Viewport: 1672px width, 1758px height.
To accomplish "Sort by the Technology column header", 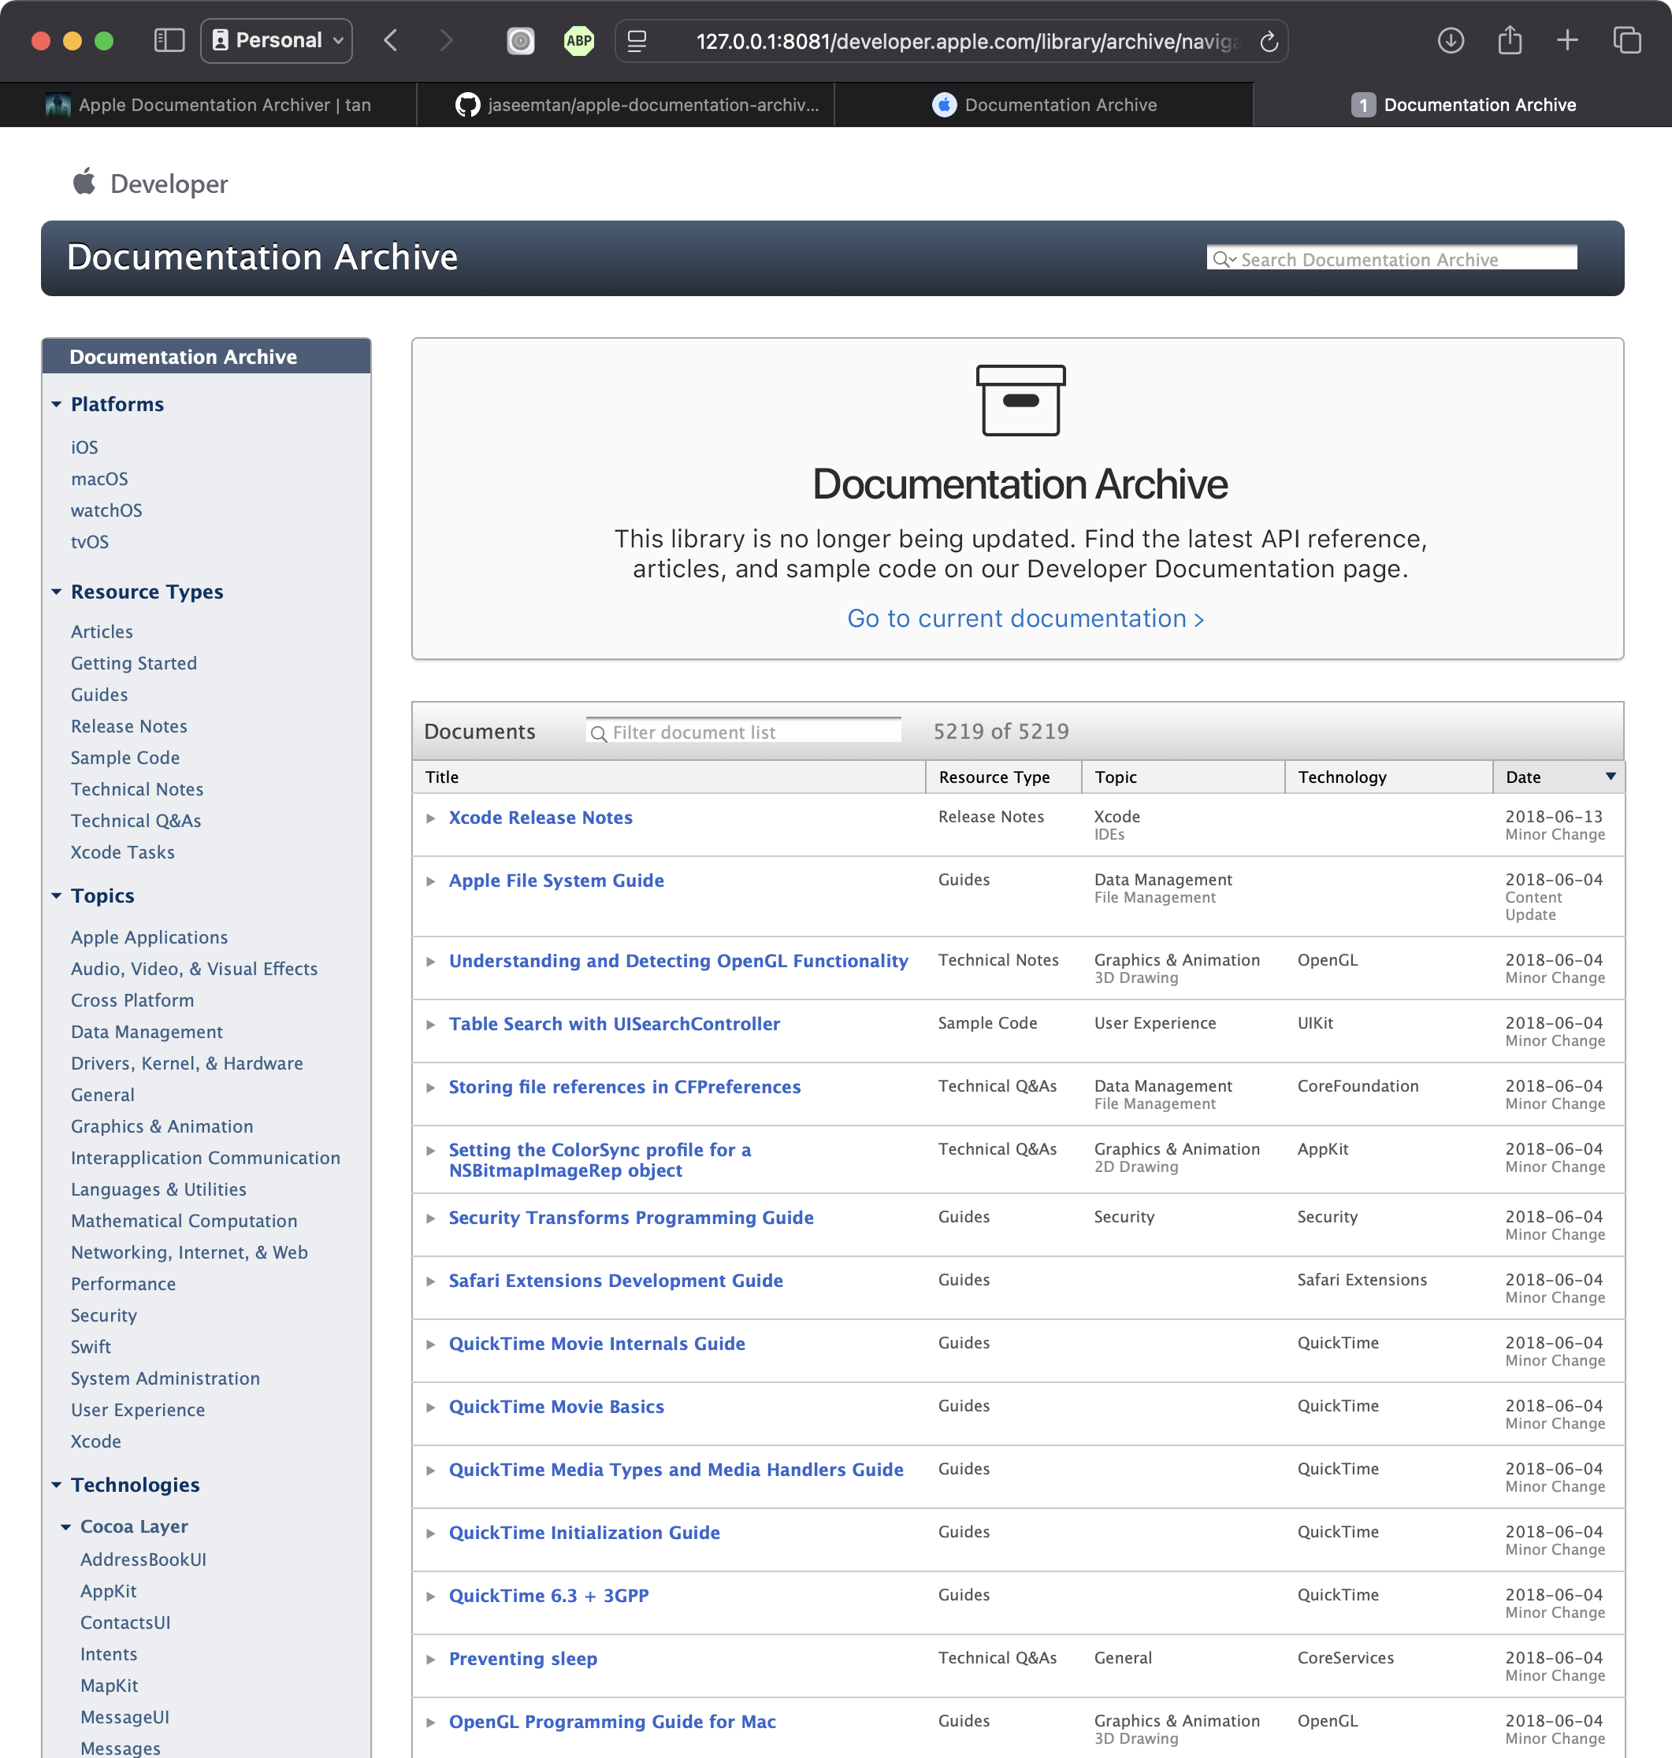I will 1388,777.
